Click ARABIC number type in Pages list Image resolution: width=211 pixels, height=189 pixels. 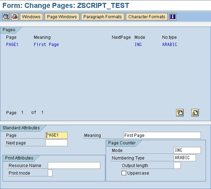click(170, 45)
